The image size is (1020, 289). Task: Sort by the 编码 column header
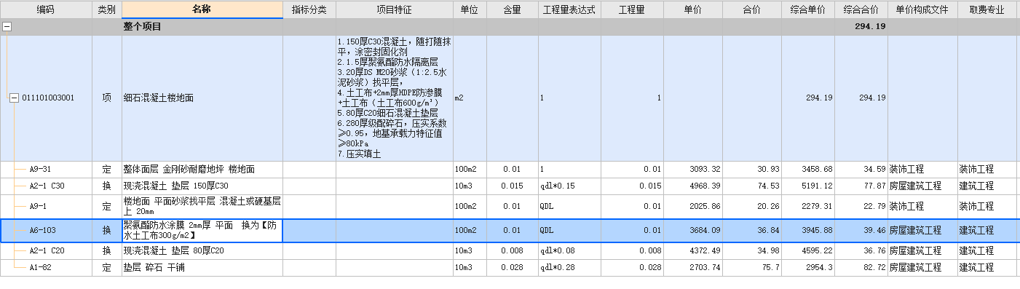tap(46, 9)
